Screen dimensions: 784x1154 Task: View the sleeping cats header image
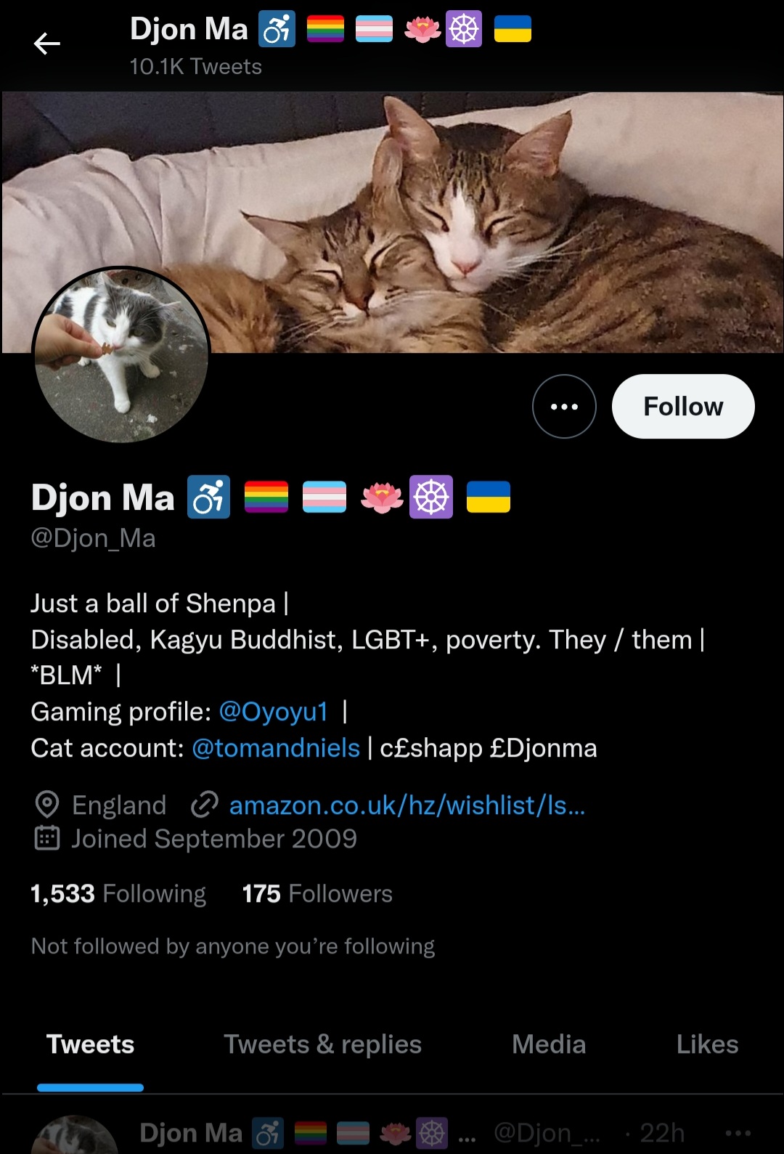click(392, 222)
